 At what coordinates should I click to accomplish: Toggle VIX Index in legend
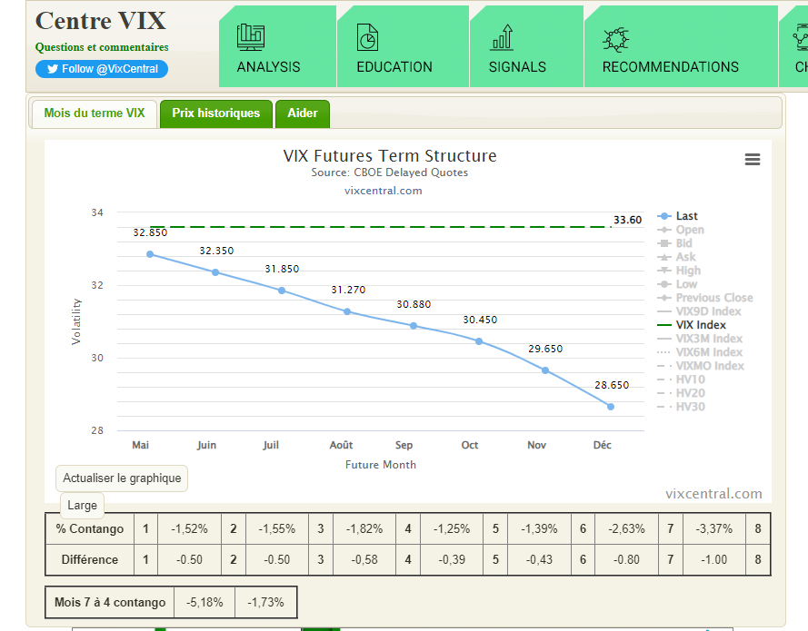tap(692, 325)
